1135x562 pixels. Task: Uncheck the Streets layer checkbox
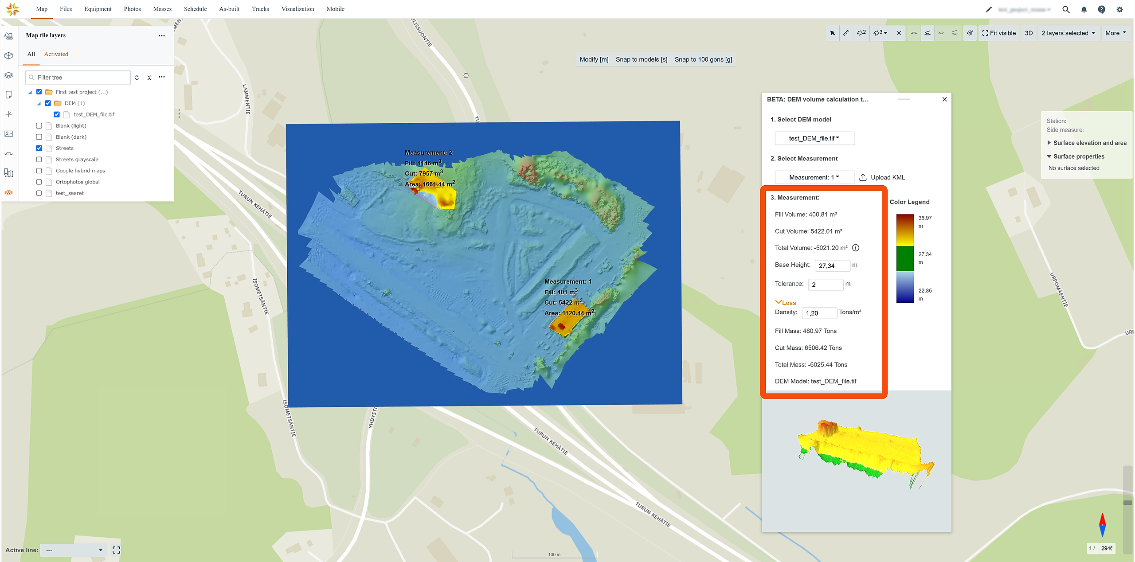point(39,148)
